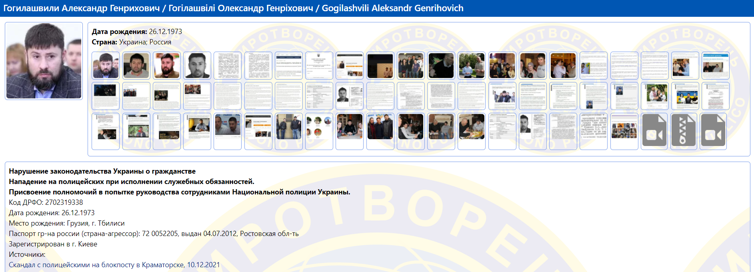Image resolution: width=754 pixels, height=272 pixels.
Task: Open the large profile photo at left
Action: tap(44, 61)
